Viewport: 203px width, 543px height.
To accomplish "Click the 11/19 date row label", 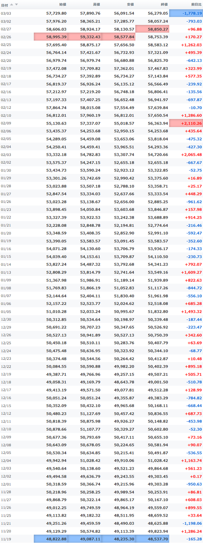I will (6, 539).
